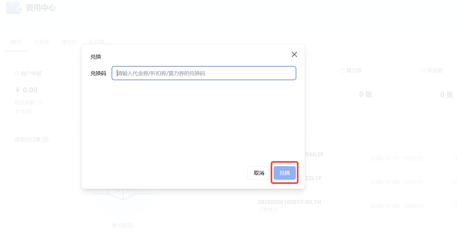This screenshot has width=457, height=252.
Task: Click the info icon beside 现金余额
Action: coord(40,102)
